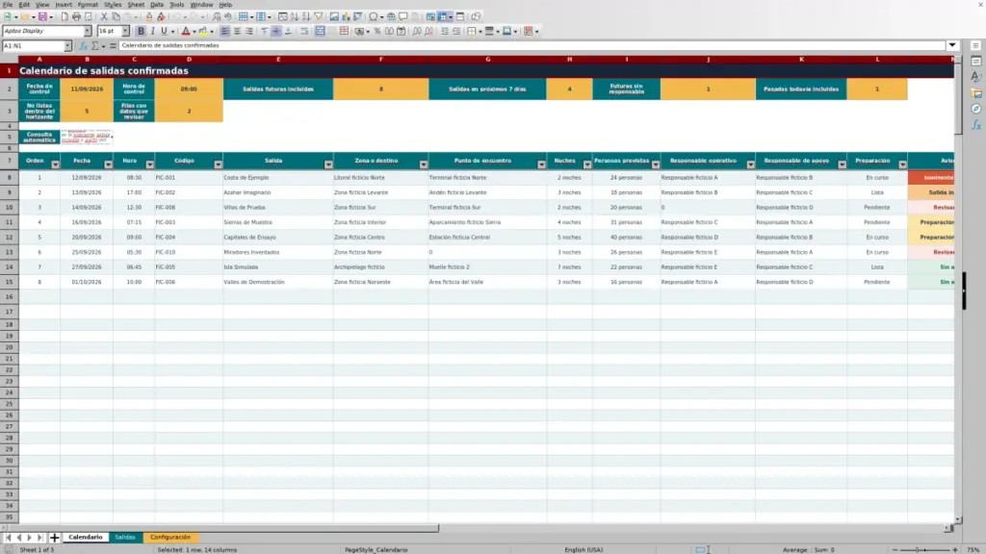The width and height of the screenshot is (986, 554).
Task: Toggle Bold formatting
Action: (x=141, y=32)
